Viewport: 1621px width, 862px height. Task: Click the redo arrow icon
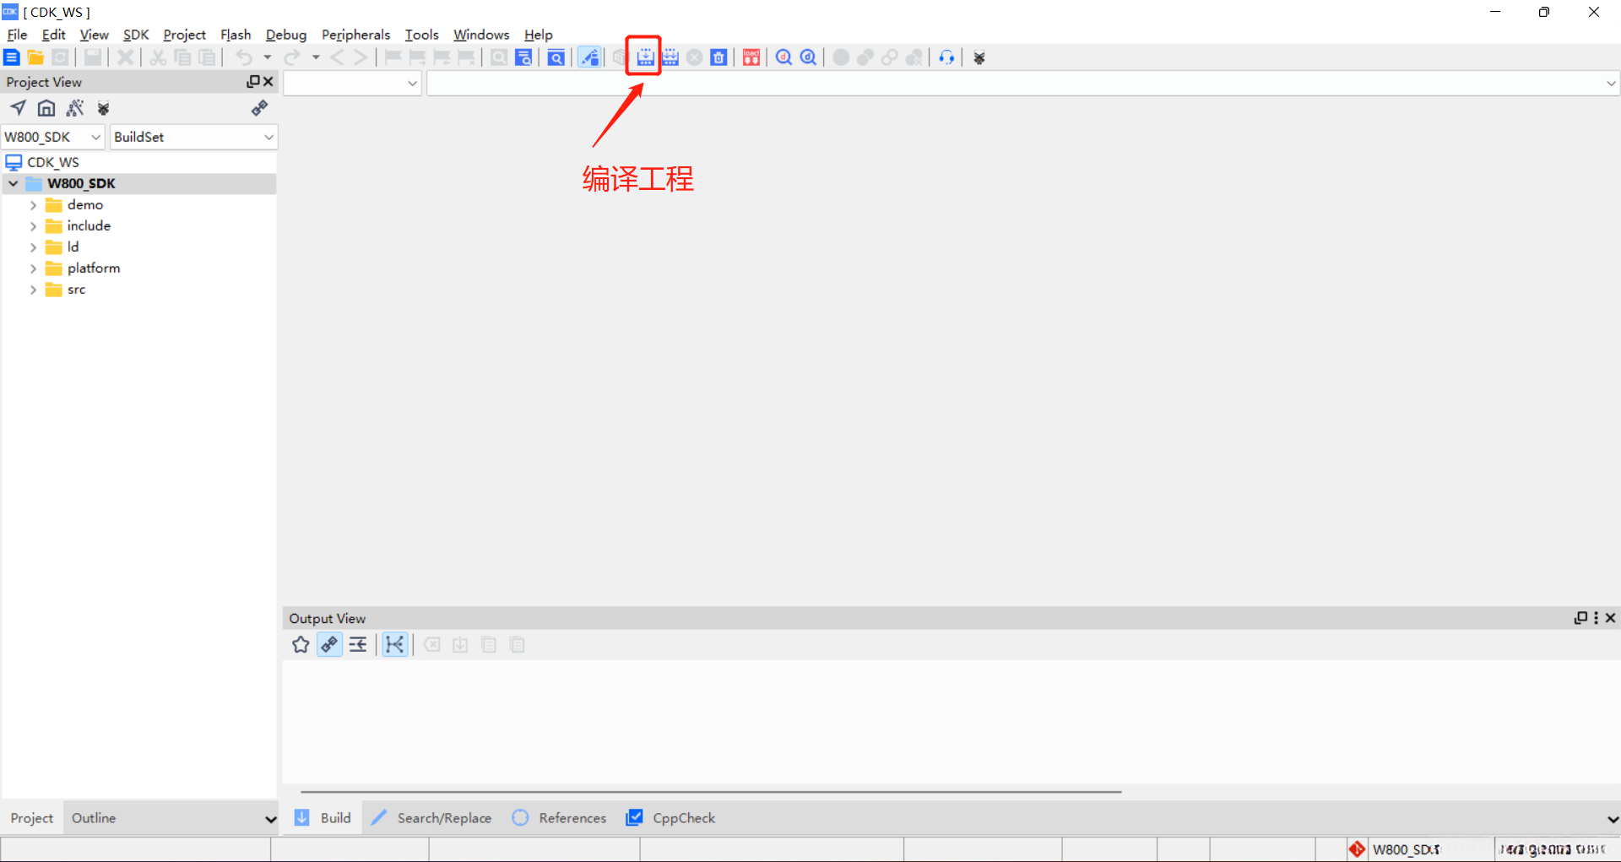292,57
